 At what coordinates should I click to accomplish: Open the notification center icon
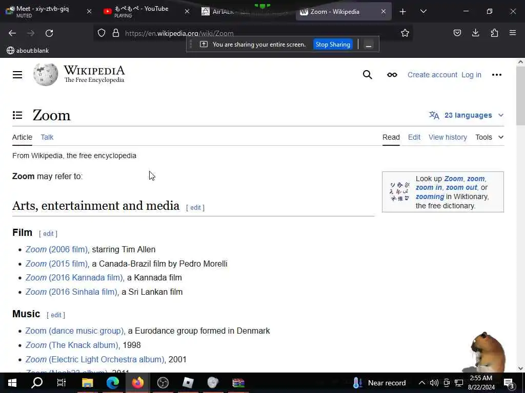[x=509, y=383]
